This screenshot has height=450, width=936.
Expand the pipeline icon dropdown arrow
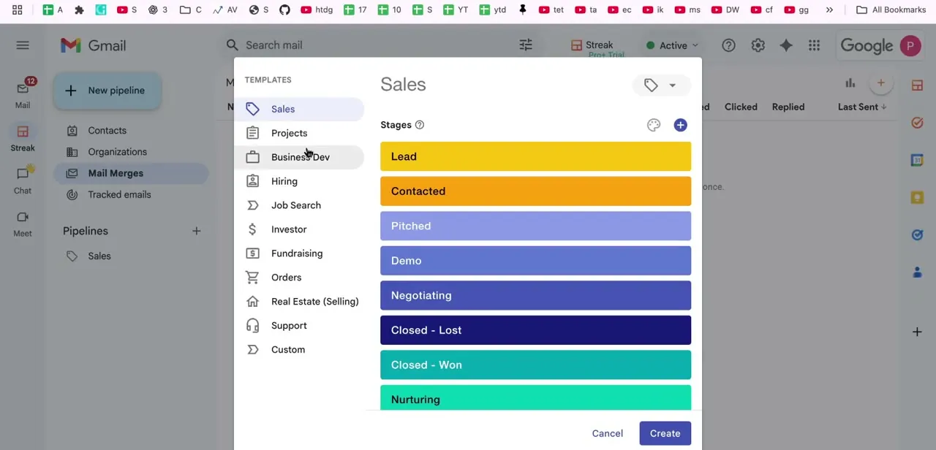(672, 85)
